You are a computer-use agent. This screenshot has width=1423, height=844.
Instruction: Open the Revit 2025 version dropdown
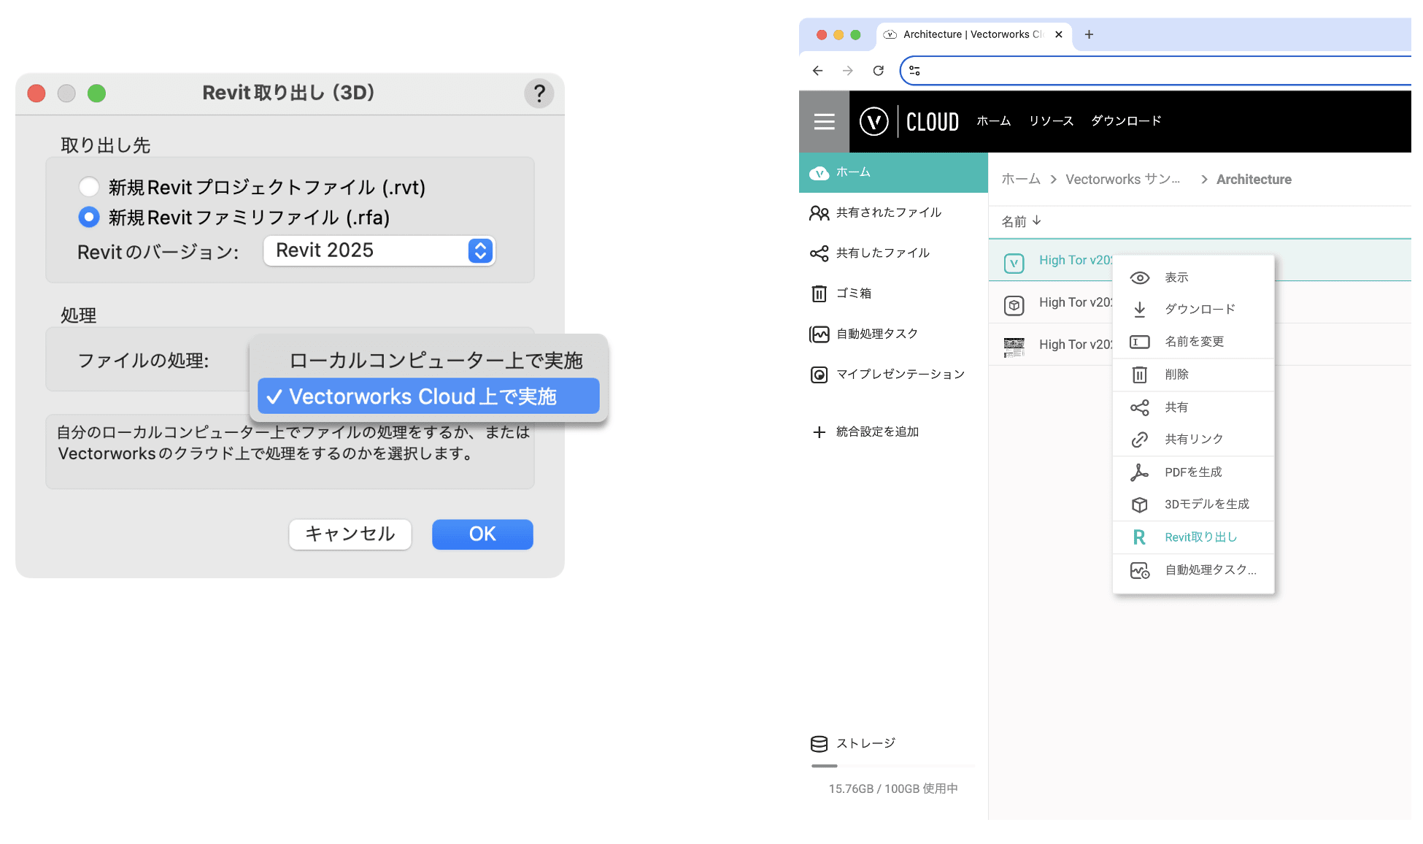[x=379, y=250]
